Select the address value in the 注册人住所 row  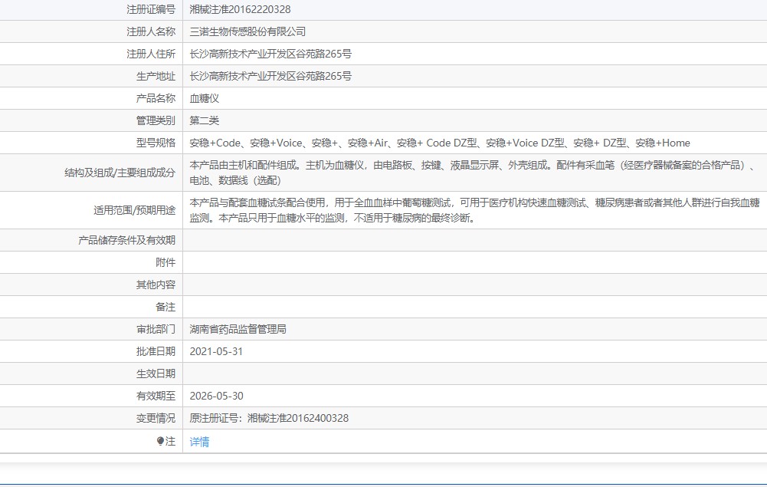click(x=270, y=54)
